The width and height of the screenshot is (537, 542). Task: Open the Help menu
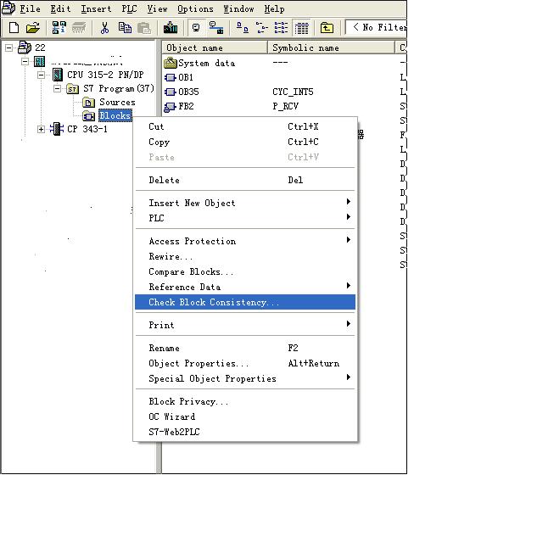pyautogui.click(x=275, y=8)
